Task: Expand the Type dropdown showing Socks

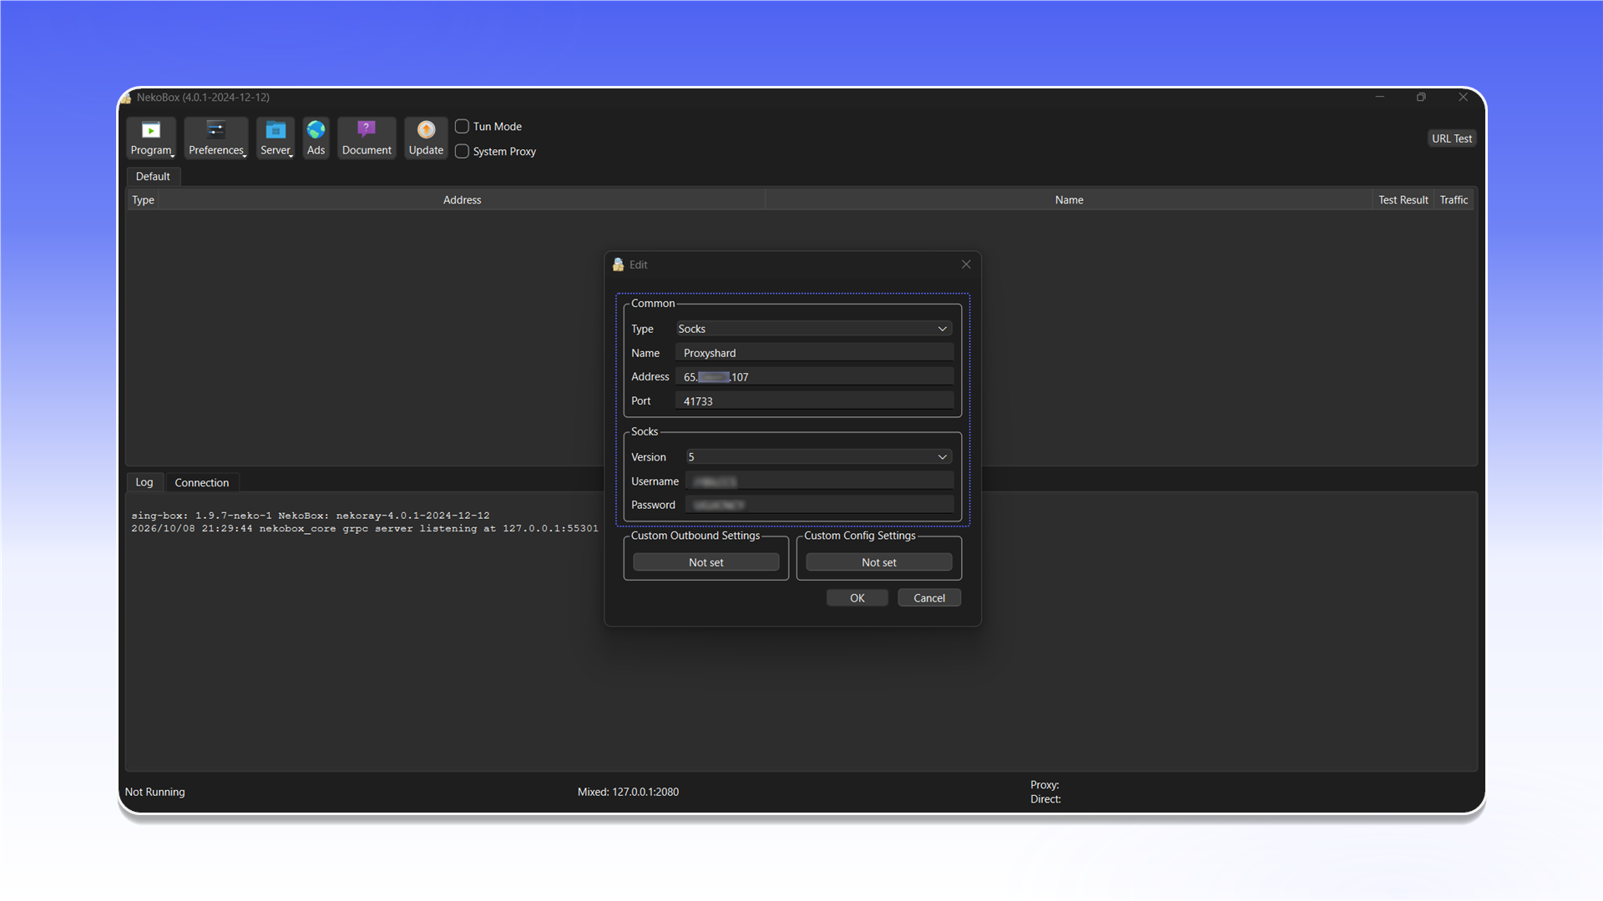Action: (x=814, y=329)
